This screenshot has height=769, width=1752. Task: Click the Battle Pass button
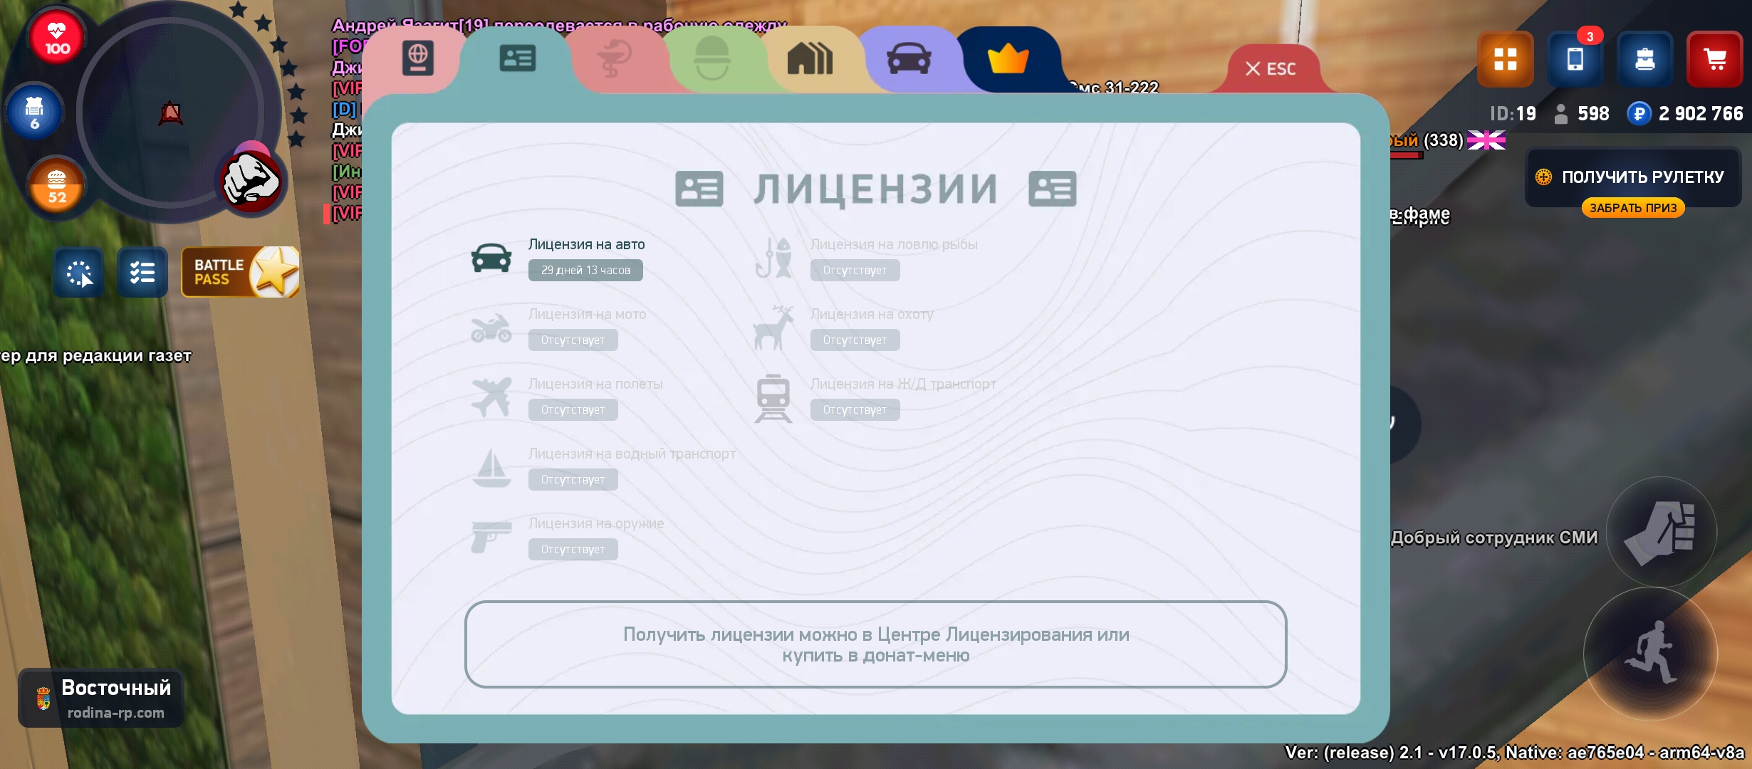tap(240, 272)
